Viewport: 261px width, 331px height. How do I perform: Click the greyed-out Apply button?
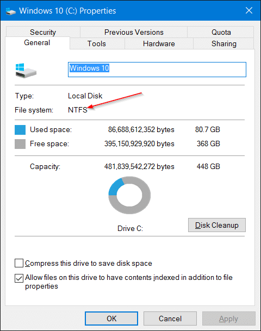tap(229, 318)
